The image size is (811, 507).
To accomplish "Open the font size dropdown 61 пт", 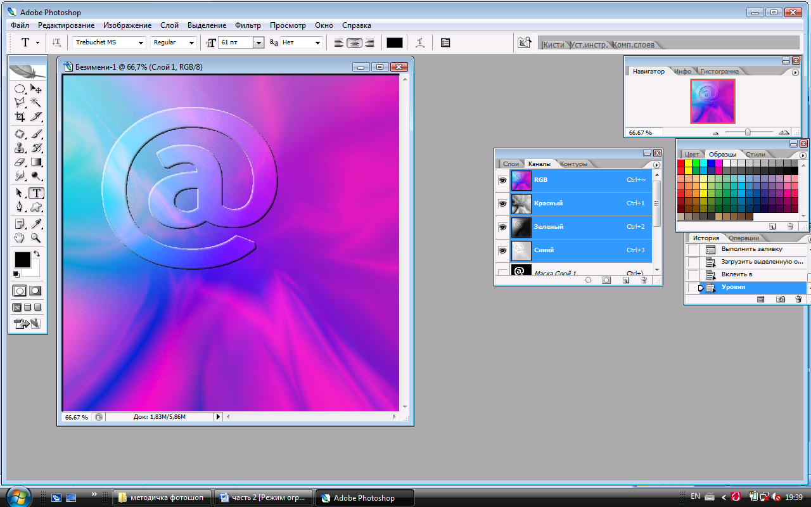I will coord(258,42).
